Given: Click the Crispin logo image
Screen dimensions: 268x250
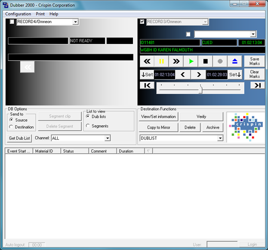Looking at the screenshot, I should 246,127.
